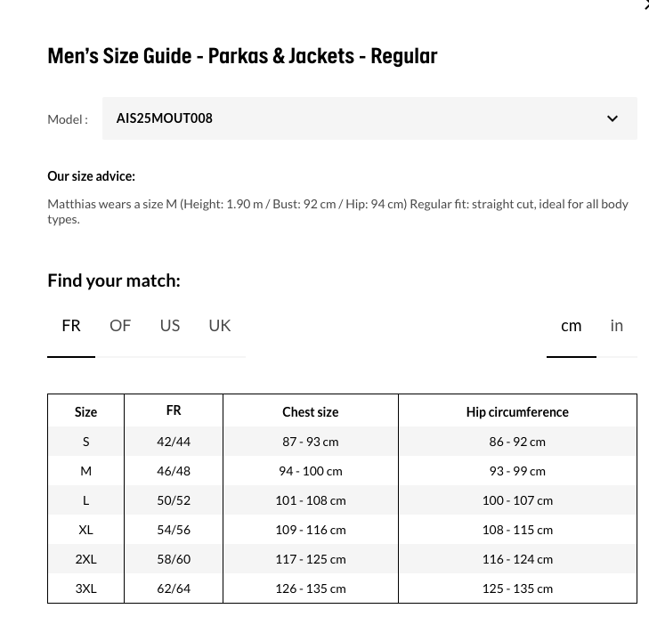Click the size advice paragraph text
This screenshot has width=649, height=625.
tap(337, 212)
